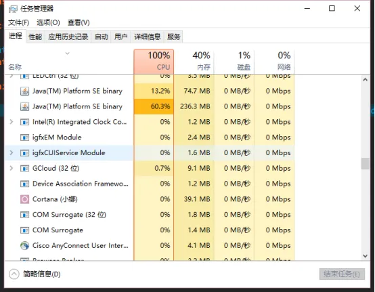Click 1.4 MB cell of COM Surrogate
375x292 pixels.
194,230
